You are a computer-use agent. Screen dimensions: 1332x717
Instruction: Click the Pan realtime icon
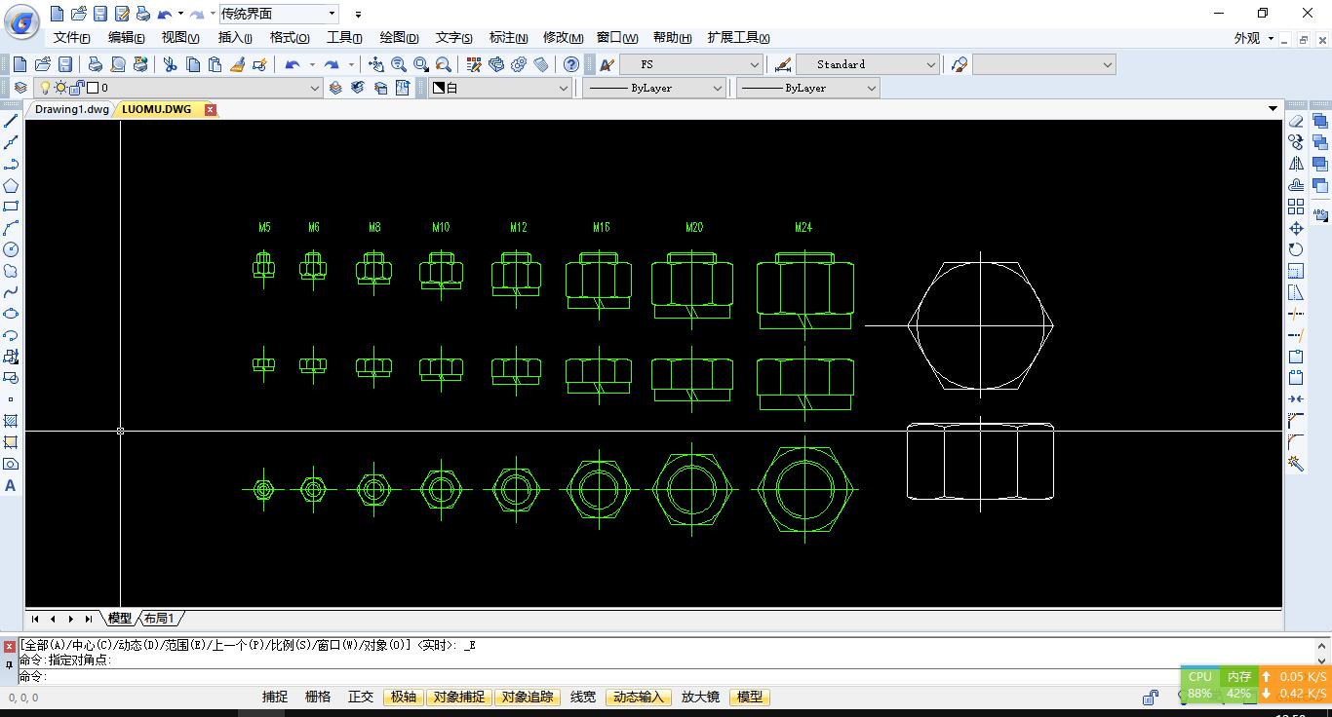tap(376, 64)
